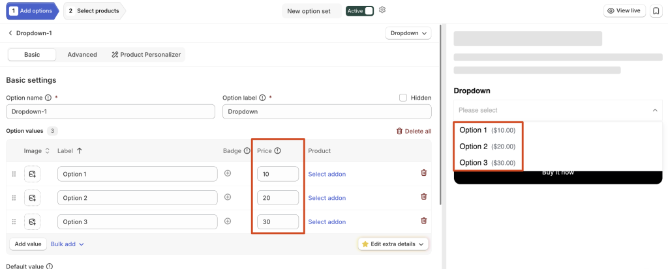This screenshot has height=269, width=668.
Task: Edit the Option 2 label field
Action: coord(138,198)
